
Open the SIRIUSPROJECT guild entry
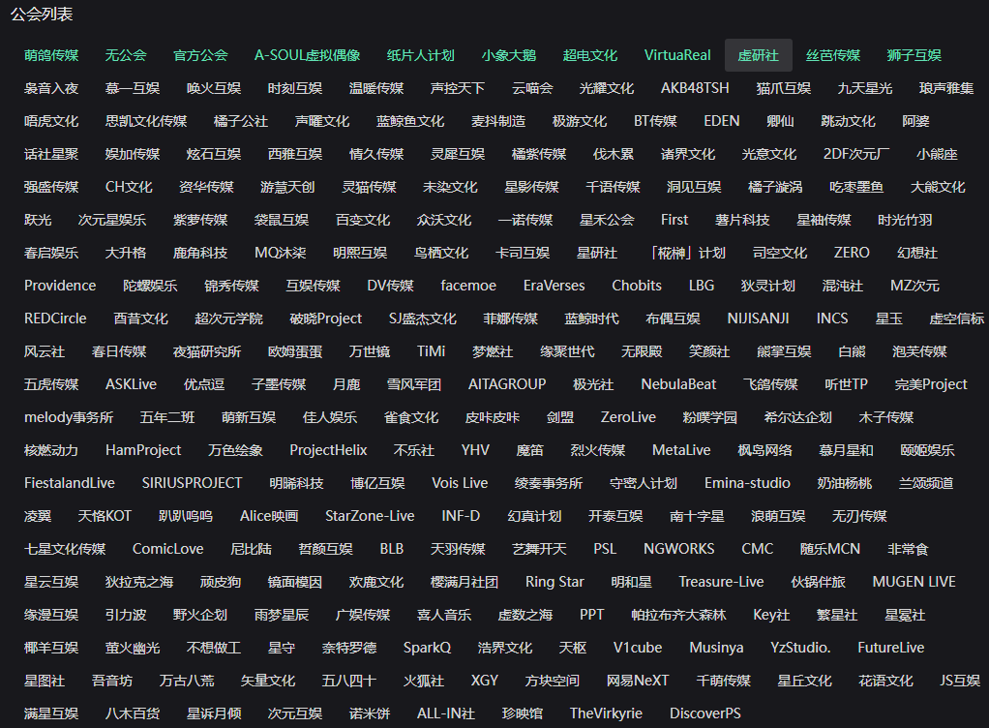(192, 483)
